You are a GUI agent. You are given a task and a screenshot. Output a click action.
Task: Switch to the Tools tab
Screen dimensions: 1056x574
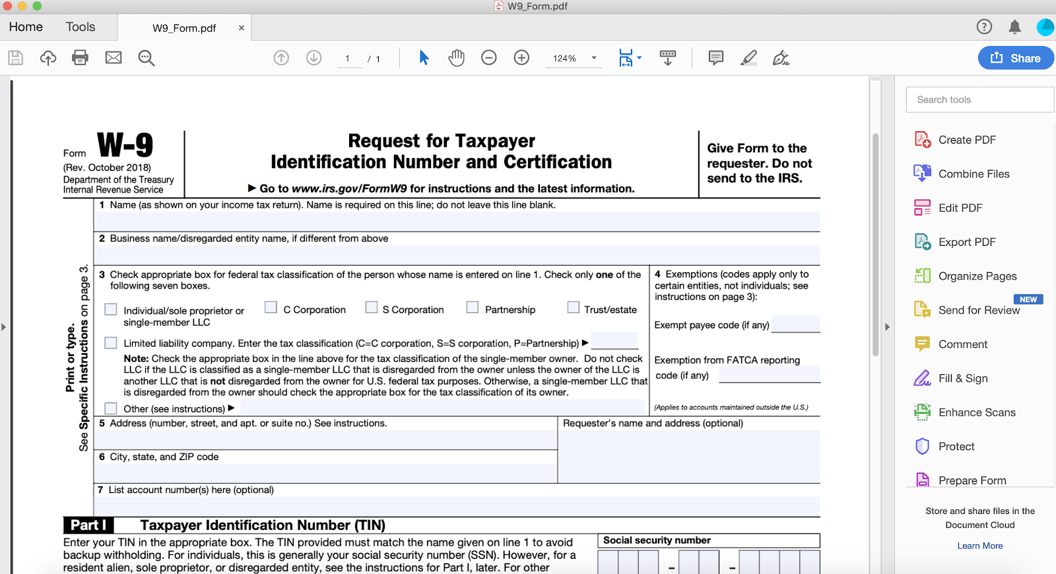(x=81, y=27)
